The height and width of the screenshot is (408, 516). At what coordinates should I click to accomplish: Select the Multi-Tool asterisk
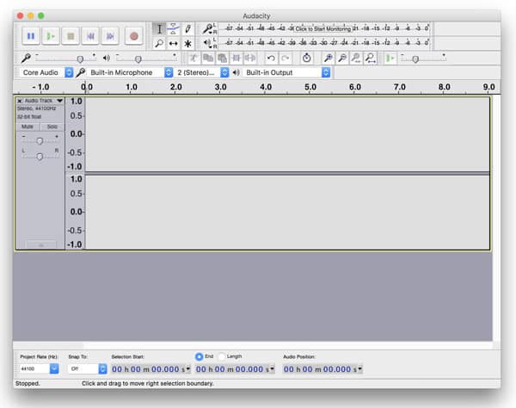[187, 43]
